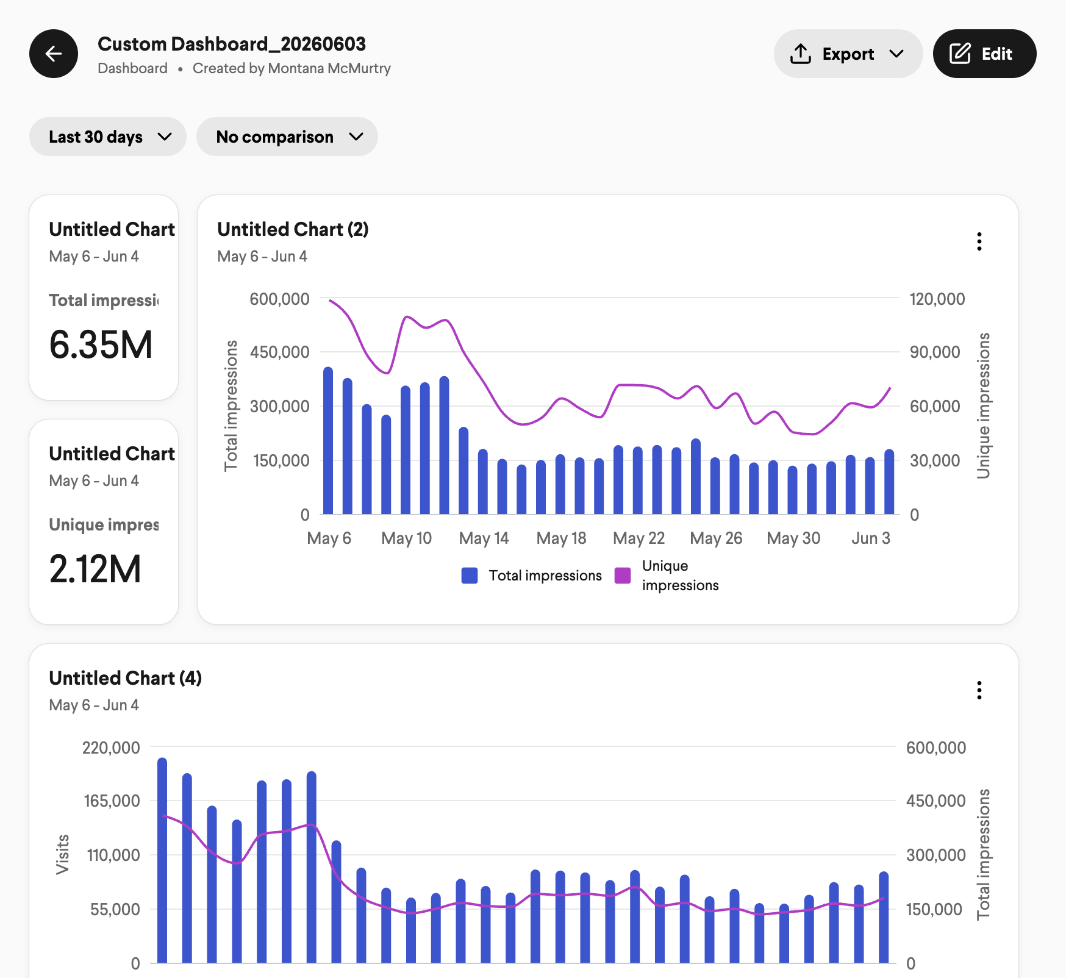Select the Unique impressions 2.12M card
Viewport: 1066px width, 978px height.
point(104,522)
